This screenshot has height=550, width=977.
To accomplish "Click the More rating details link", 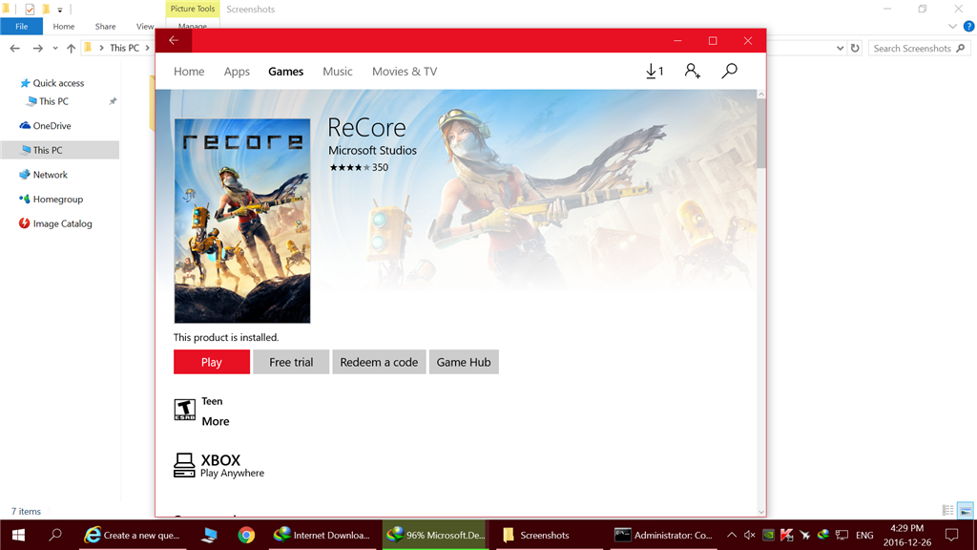I will (x=216, y=421).
